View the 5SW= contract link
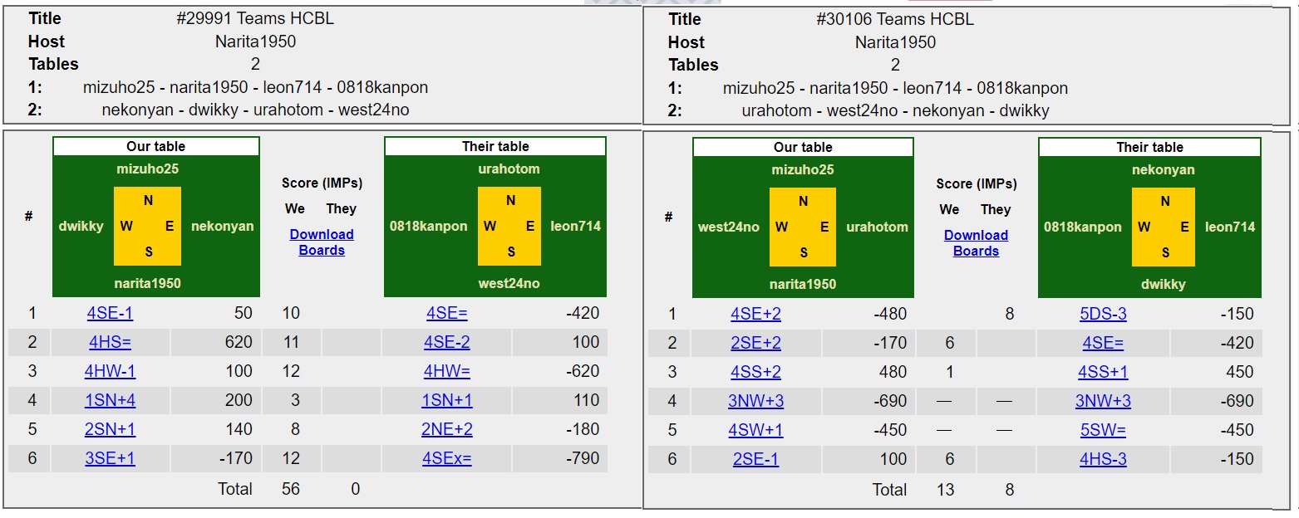The width and height of the screenshot is (1299, 518). click(x=1103, y=431)
